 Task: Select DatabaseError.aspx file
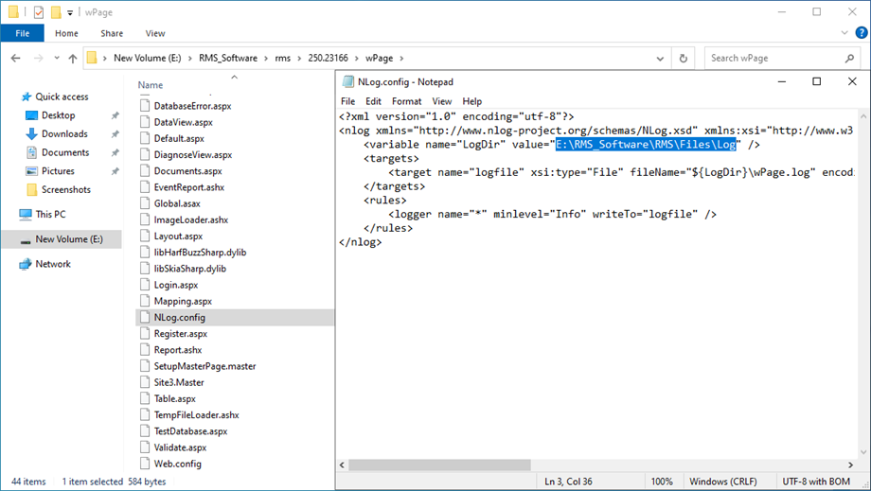point(192,106)
